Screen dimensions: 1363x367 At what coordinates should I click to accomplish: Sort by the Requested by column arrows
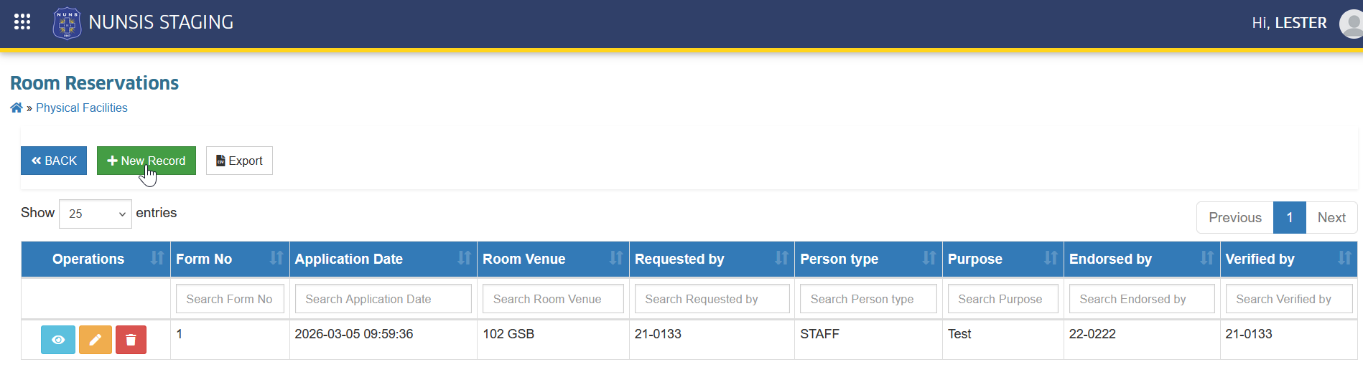click(781, 258)
